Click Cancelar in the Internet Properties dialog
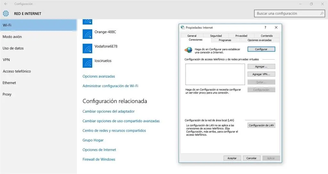 point(251,158)
